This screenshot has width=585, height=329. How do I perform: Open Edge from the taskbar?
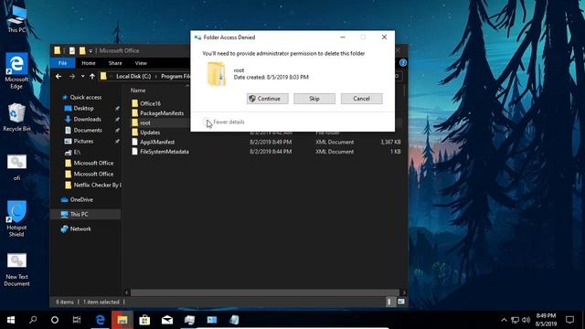pos(100,320)
